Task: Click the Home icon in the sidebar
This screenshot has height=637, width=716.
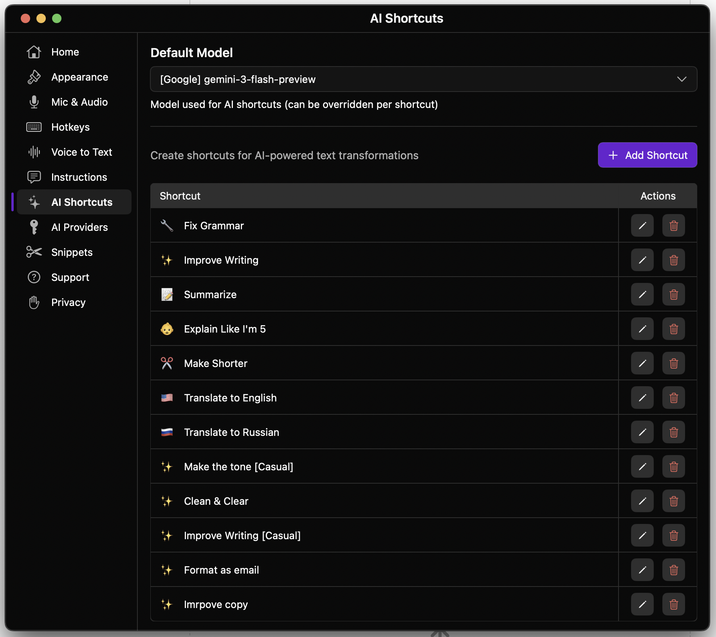Action: pyautogui.click(x=34, y=52)
